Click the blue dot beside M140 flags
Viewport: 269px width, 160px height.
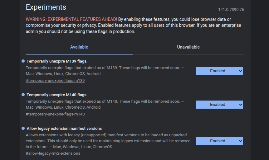pos(23,95)
